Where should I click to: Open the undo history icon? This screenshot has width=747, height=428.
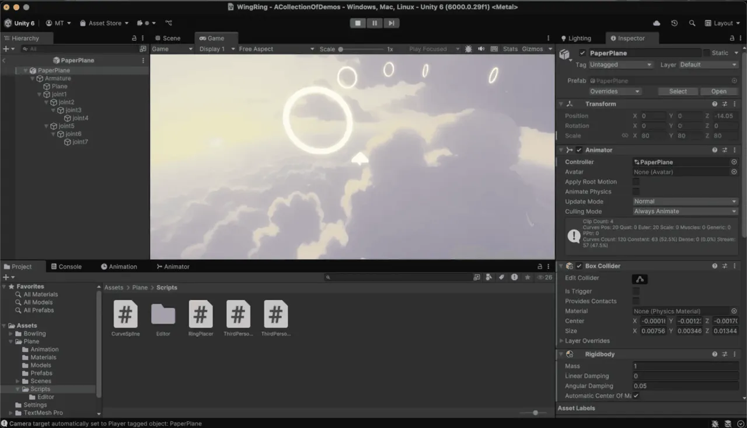pos(674,23)
